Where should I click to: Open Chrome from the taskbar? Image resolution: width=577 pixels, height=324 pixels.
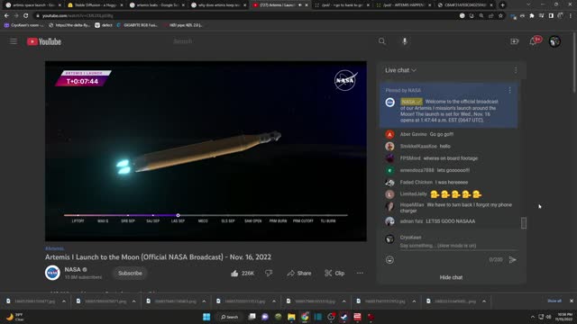click(x=305, y=317)
